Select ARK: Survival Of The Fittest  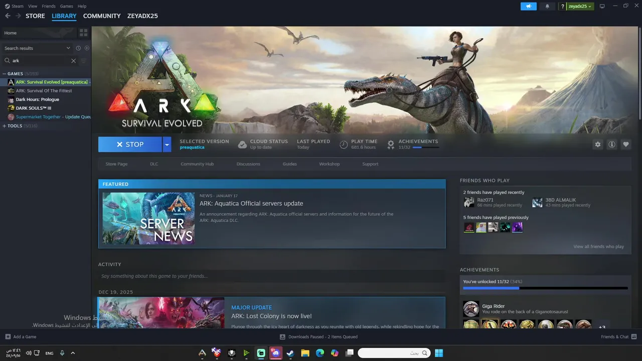pos(44,91)
